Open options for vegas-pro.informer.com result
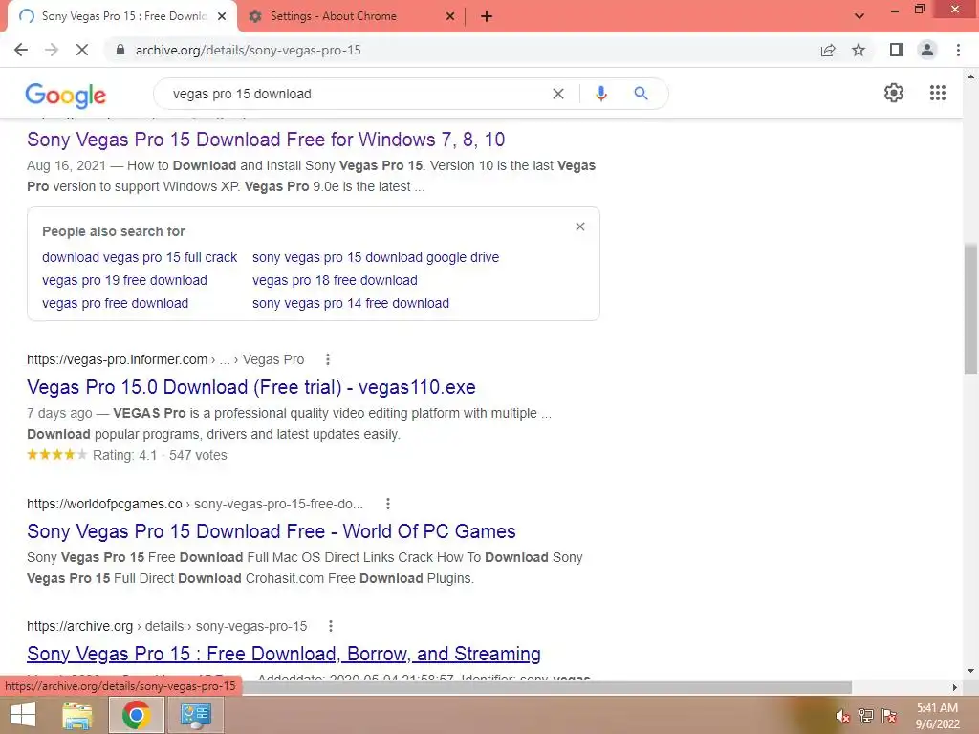This screenshot has width=979, height=734. [x=328, y=359]
